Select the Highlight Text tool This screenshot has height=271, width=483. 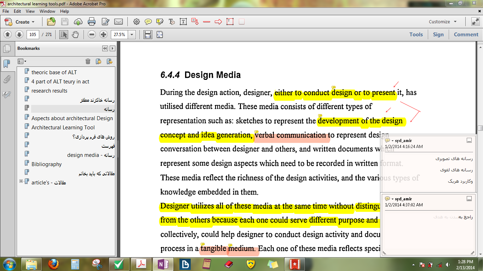(x=160, y=22)
